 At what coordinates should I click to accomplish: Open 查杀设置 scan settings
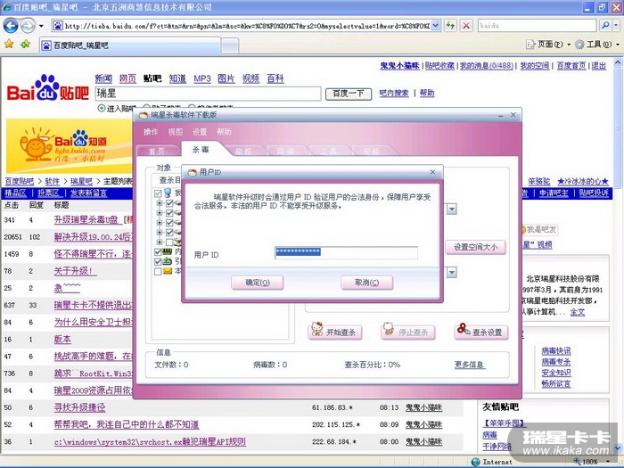tap(481, 332)
